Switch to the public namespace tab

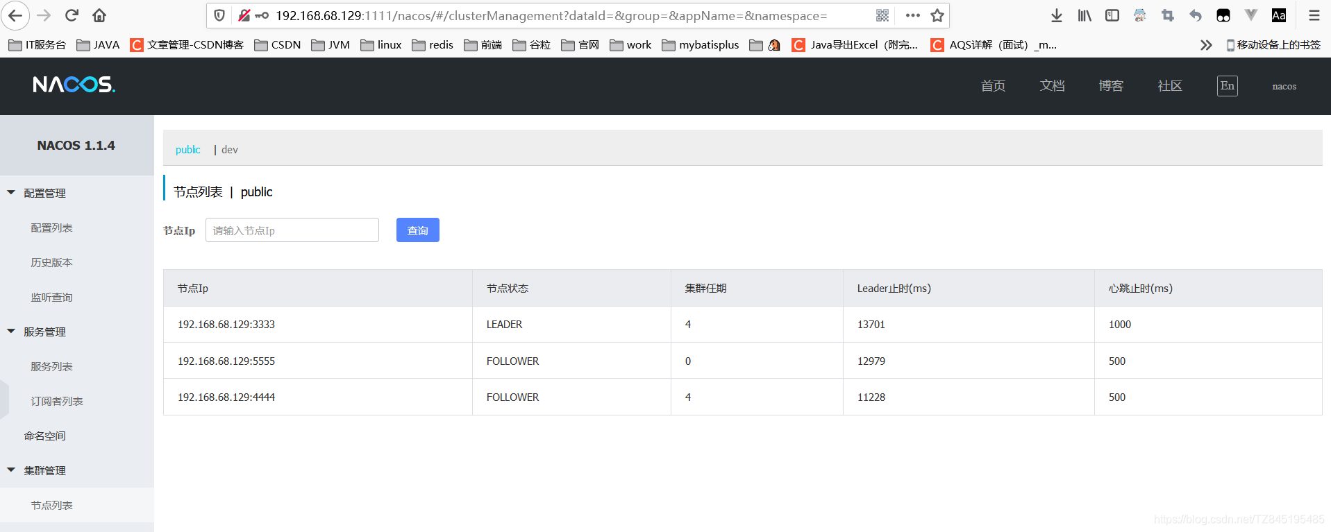[187, 150]
